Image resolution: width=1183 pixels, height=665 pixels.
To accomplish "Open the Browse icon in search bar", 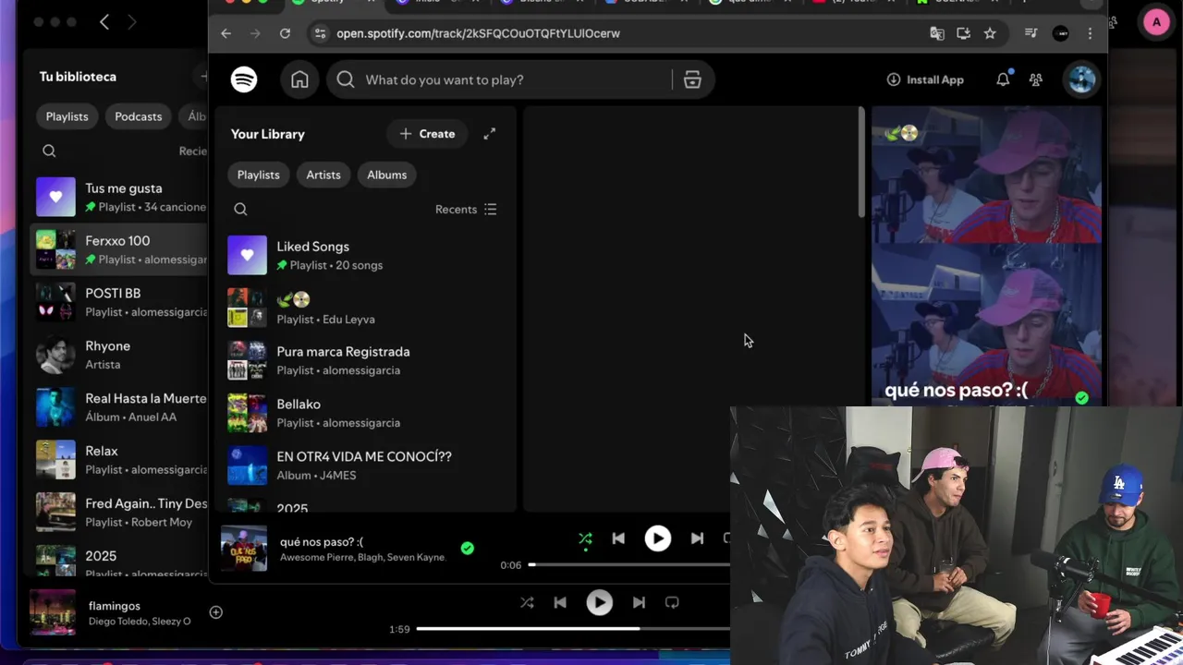I will point(692,79).
